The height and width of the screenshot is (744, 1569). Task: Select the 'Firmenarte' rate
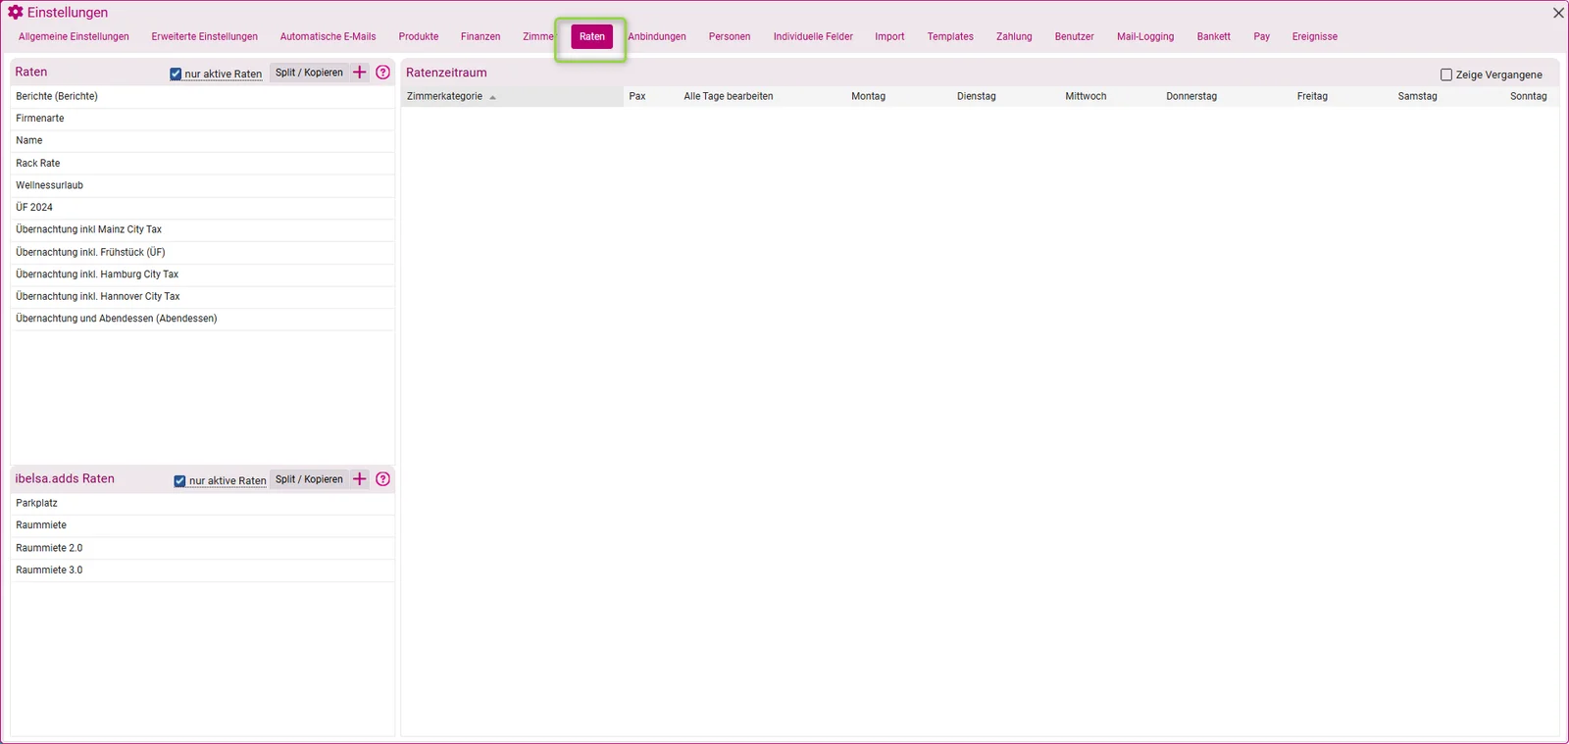click(203, 119)
